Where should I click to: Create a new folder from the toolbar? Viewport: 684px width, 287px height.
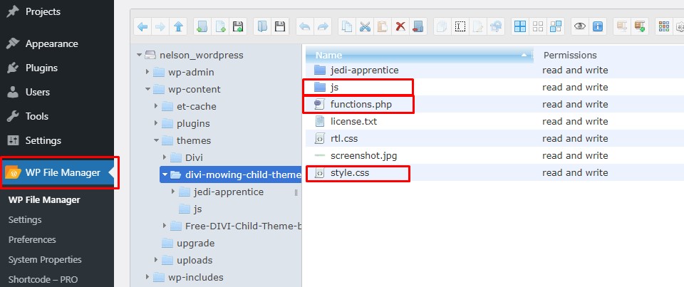point(202,26)
